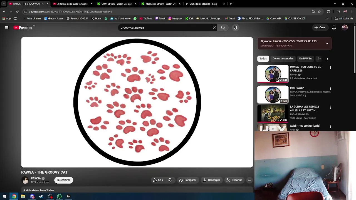Open the YouTube guide hamburger menu

[7, 27]
